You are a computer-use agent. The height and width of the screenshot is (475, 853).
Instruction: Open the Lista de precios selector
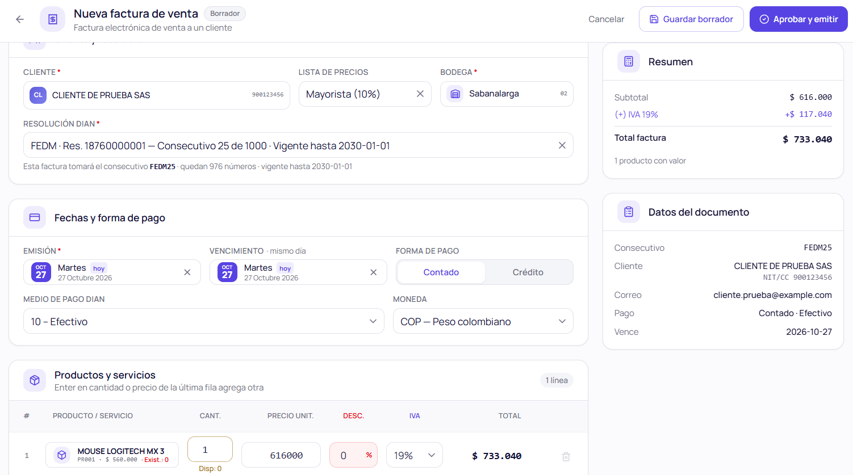(365, 94)
